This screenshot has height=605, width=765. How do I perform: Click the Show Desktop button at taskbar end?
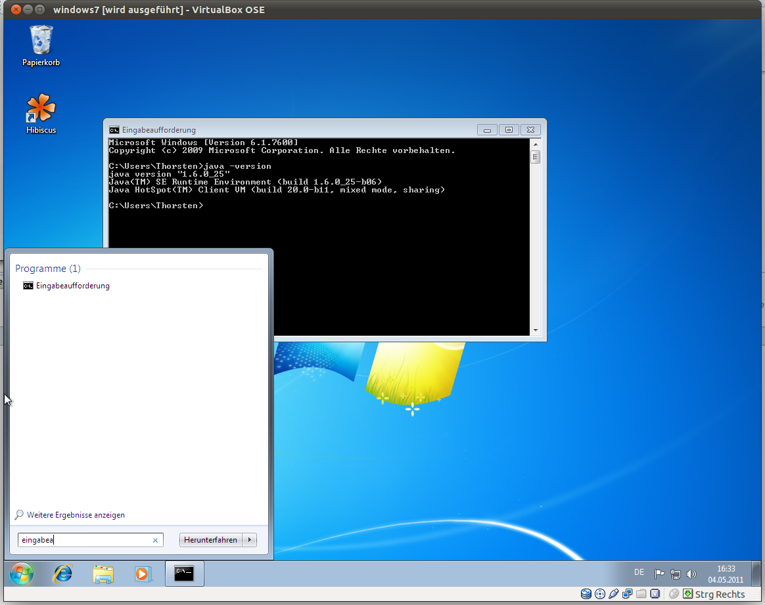coord(756,574)
